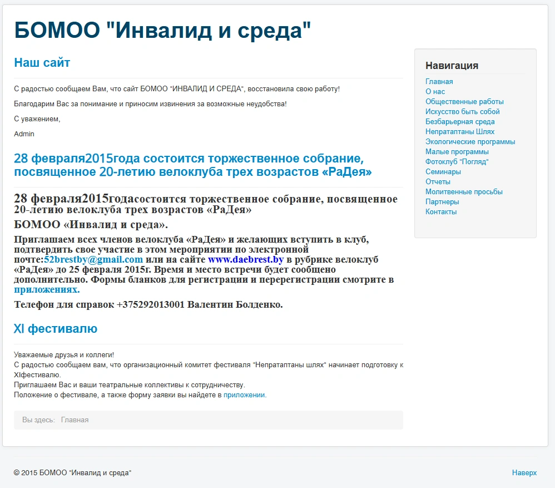Screen dimensions: 555x488
Task: Click the © 2015 БОМОО footer text
Action: pyautogui.click(x=72, y=473)
